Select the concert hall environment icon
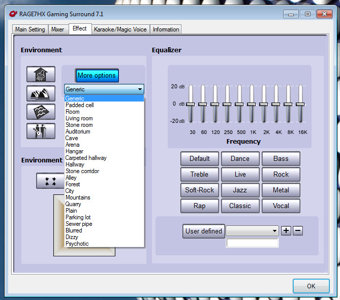 point(41,93)
